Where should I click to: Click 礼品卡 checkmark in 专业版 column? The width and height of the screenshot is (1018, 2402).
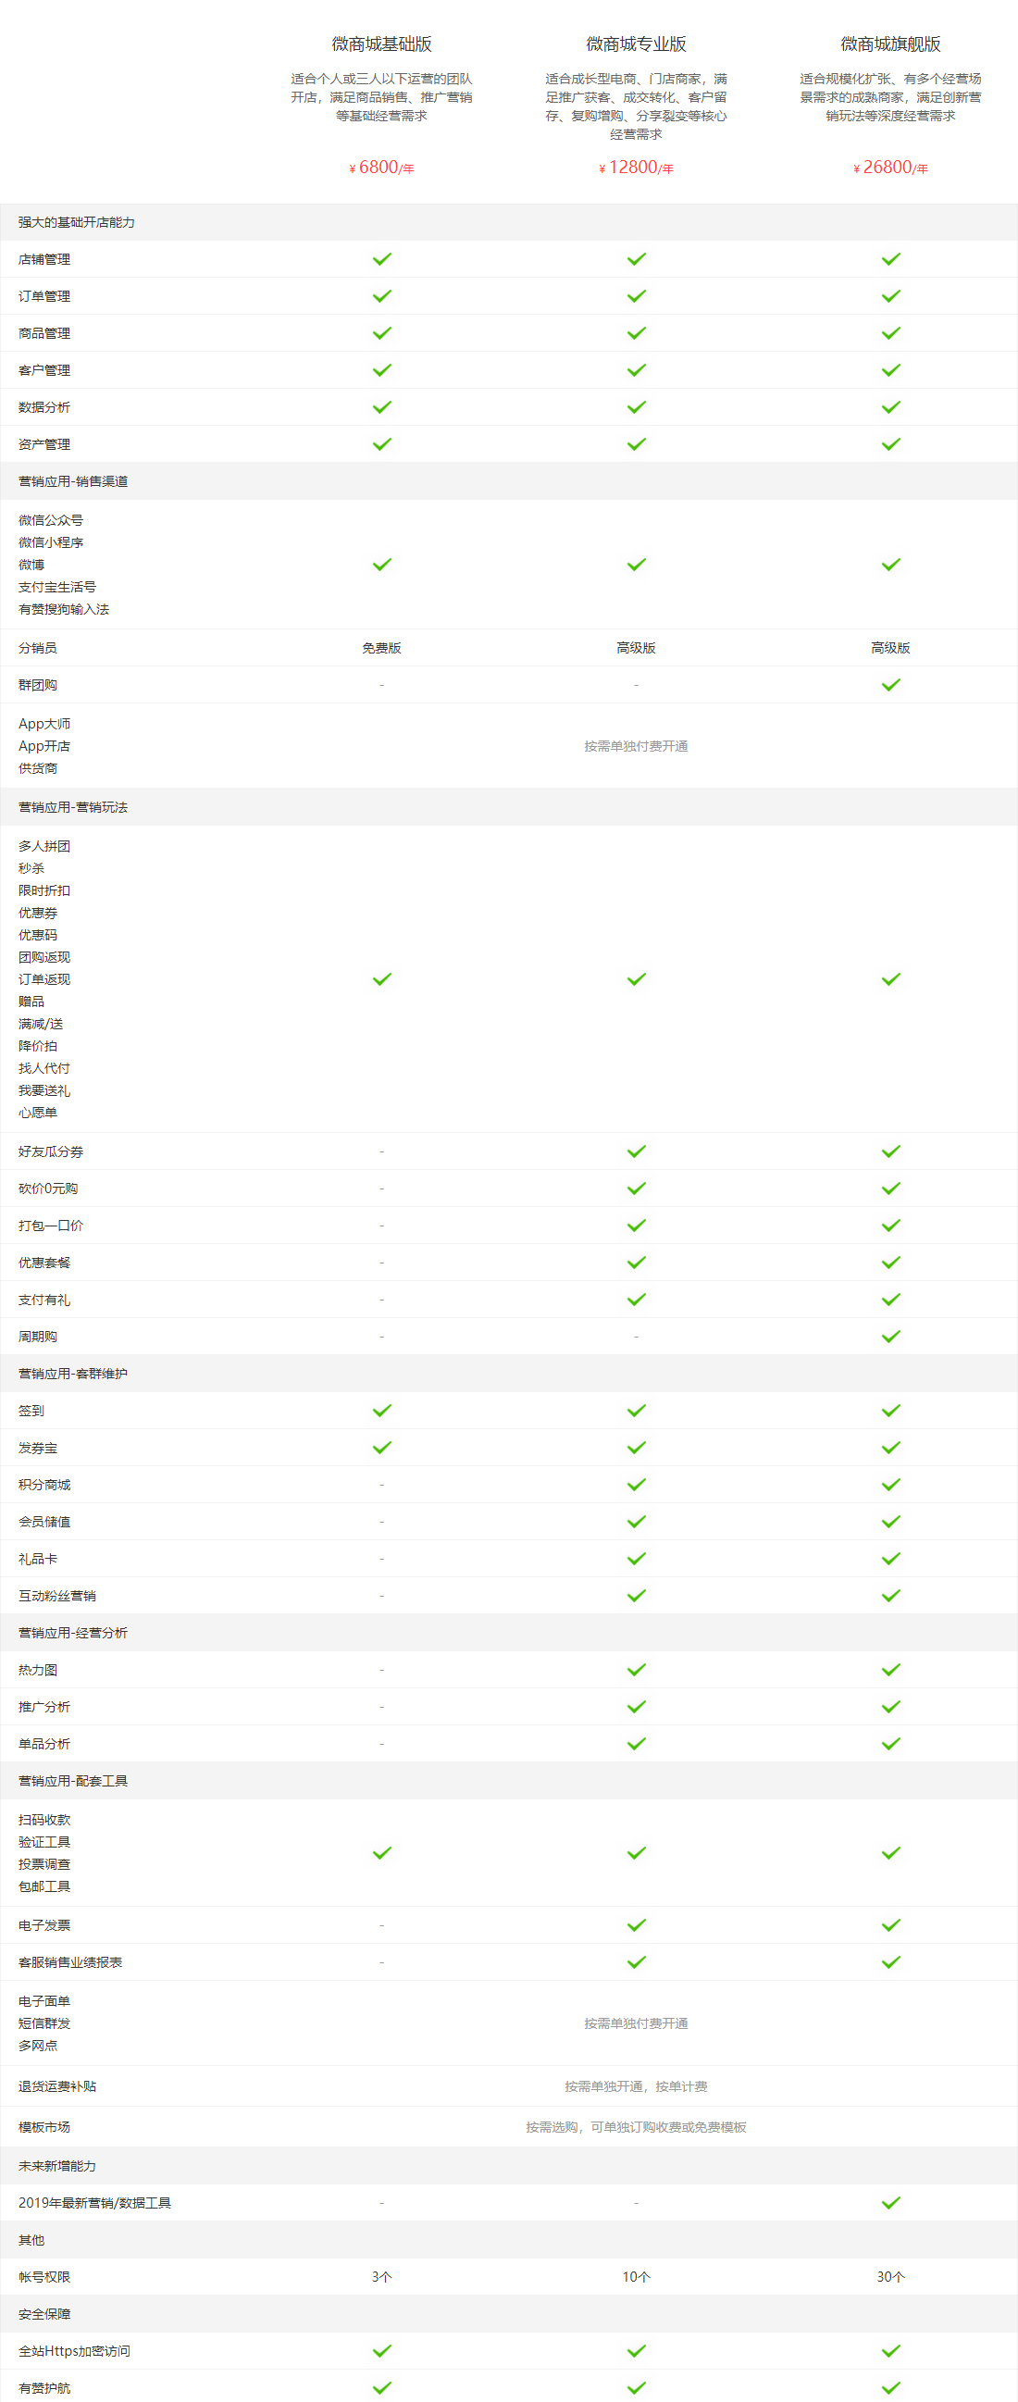pyautogui.click(x=637, y=1558)
